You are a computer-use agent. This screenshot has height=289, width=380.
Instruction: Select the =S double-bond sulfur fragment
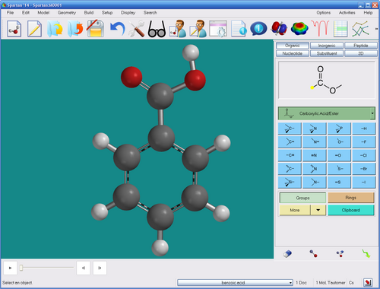[x=339, y=183]
